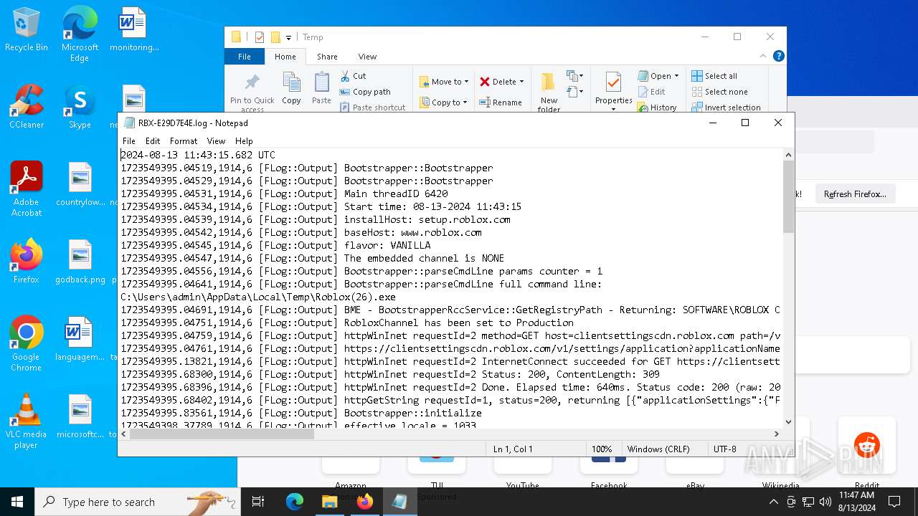
Task: Create New folder in Explorer ribbon
Action: pos(549,92)
